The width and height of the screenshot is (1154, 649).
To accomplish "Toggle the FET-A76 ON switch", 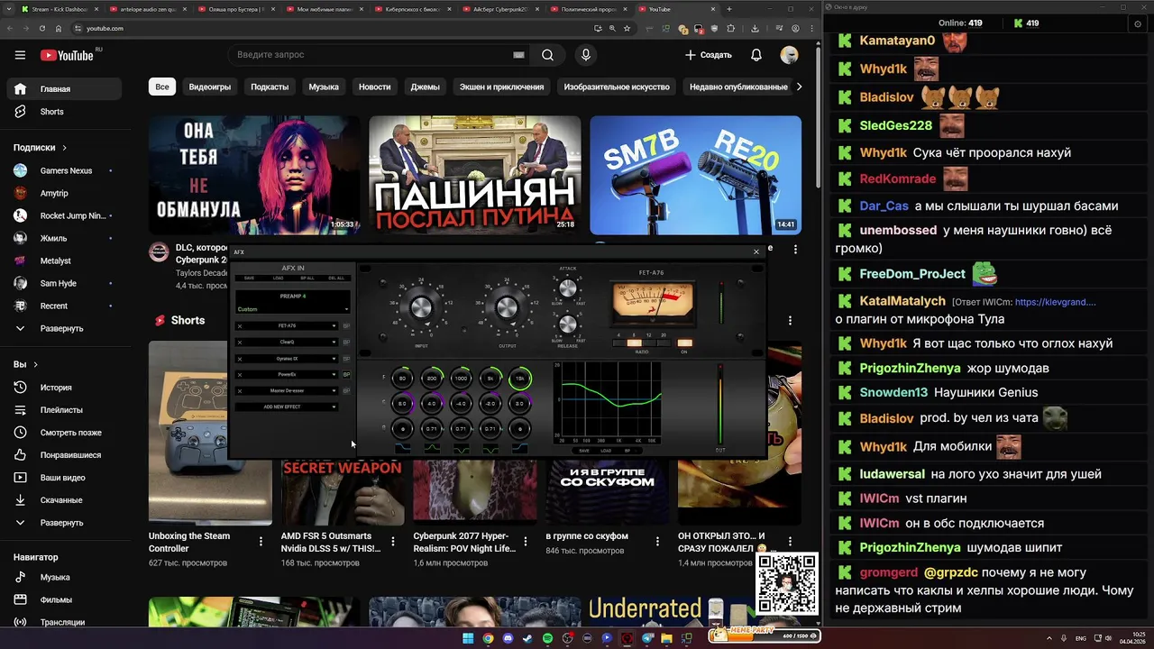I will [x=685, y=343].
